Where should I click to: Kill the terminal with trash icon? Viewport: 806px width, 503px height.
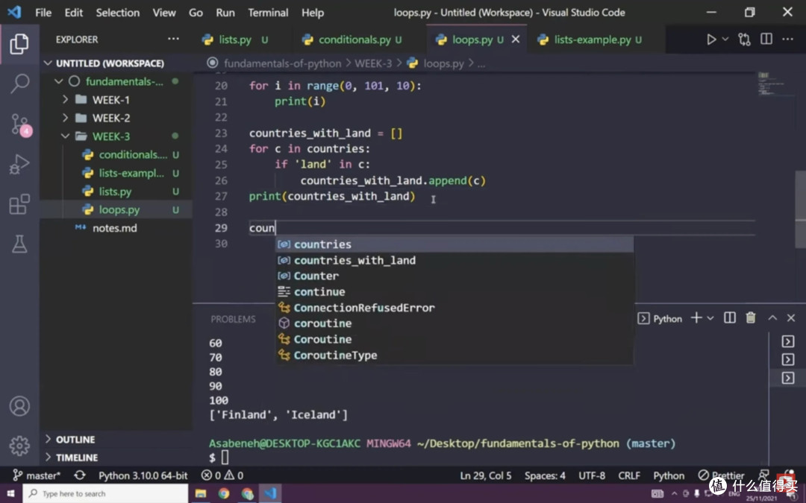click(751, 318)
